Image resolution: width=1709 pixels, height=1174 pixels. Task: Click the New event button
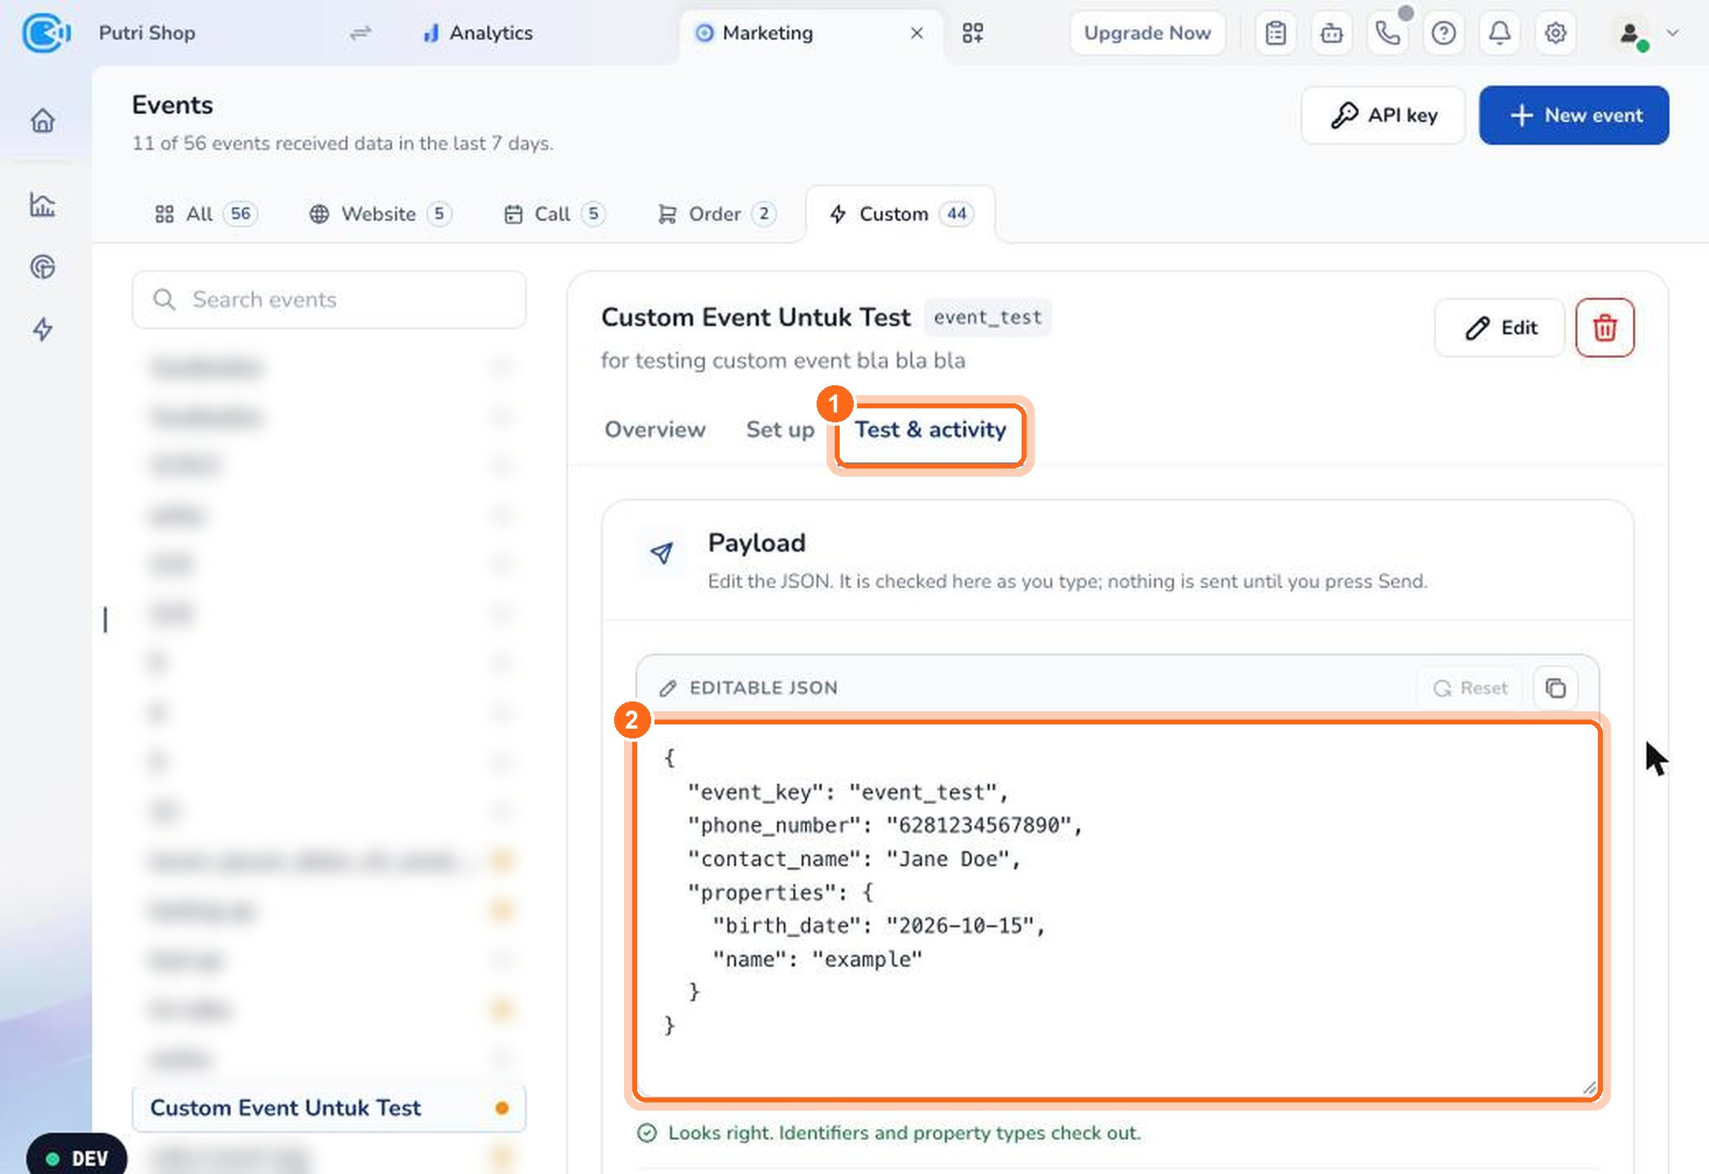pos(1574,115)
